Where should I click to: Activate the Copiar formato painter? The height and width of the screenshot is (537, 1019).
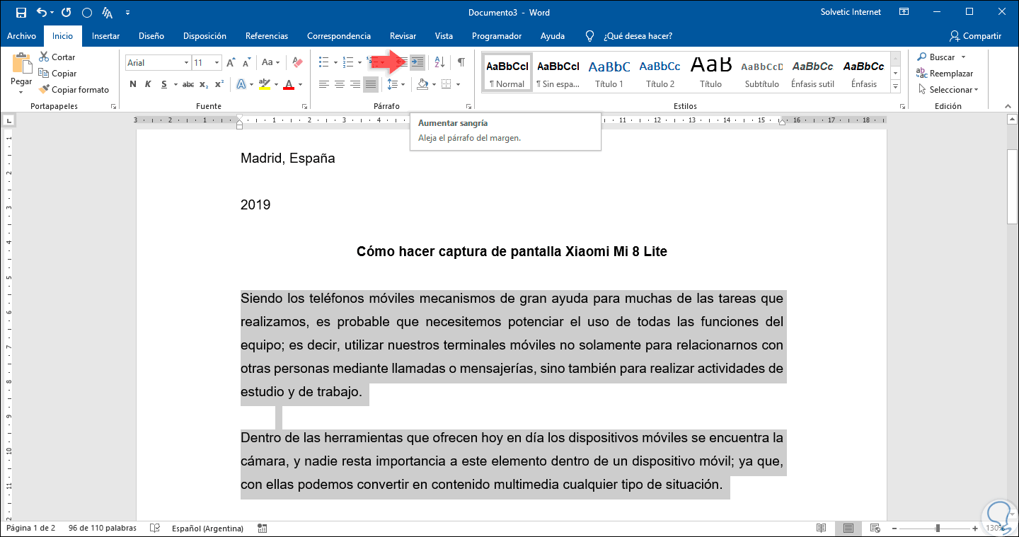(74, 90)
